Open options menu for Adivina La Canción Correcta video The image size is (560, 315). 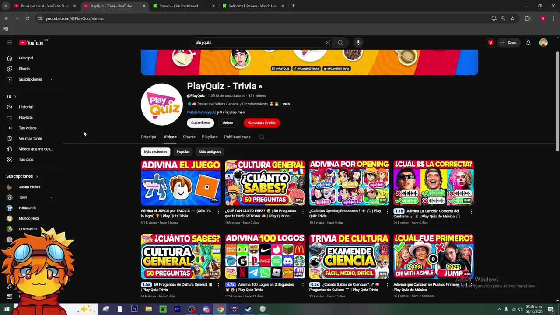tap(471, 211)
